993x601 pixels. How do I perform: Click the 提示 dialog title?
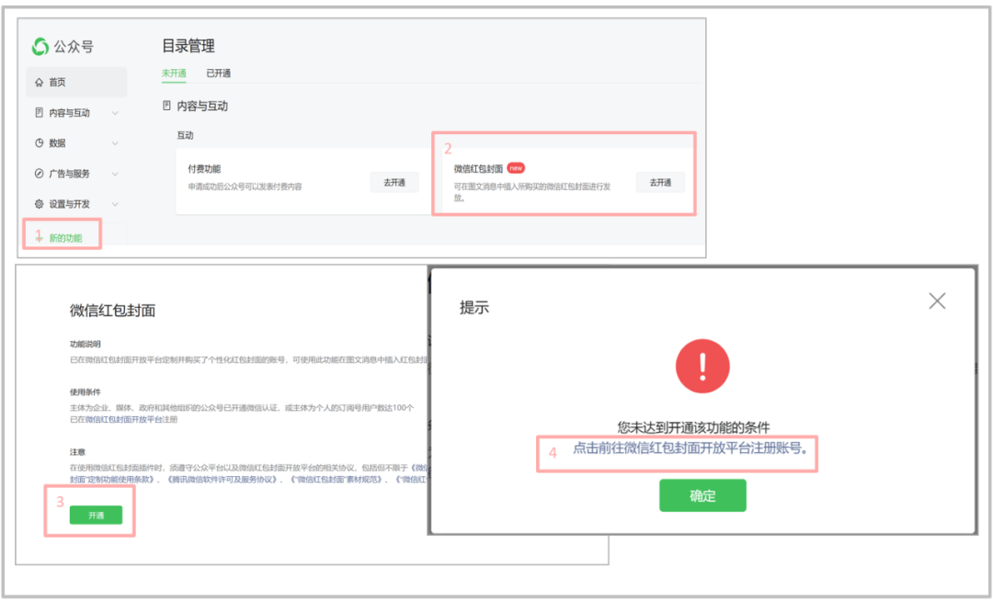pos(474,308)
